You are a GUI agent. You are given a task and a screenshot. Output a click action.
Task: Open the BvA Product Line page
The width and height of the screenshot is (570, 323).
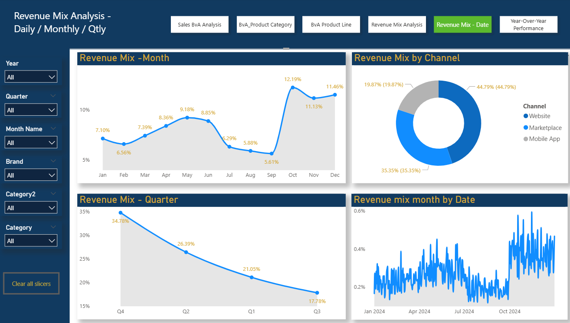[331, 24]
